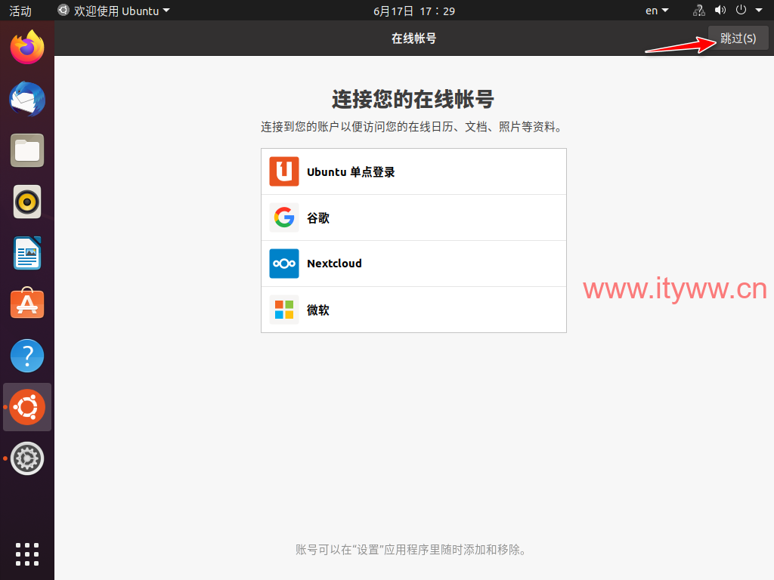This screenshot has width=774, height=580.
Task: Click the Google logo icon
Action: pos(284,217)
